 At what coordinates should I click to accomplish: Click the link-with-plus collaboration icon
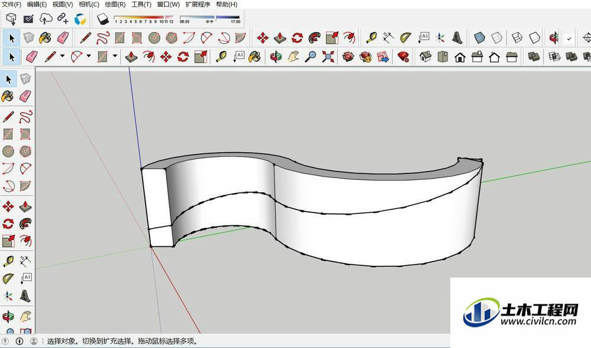click(x=63, y=18)
